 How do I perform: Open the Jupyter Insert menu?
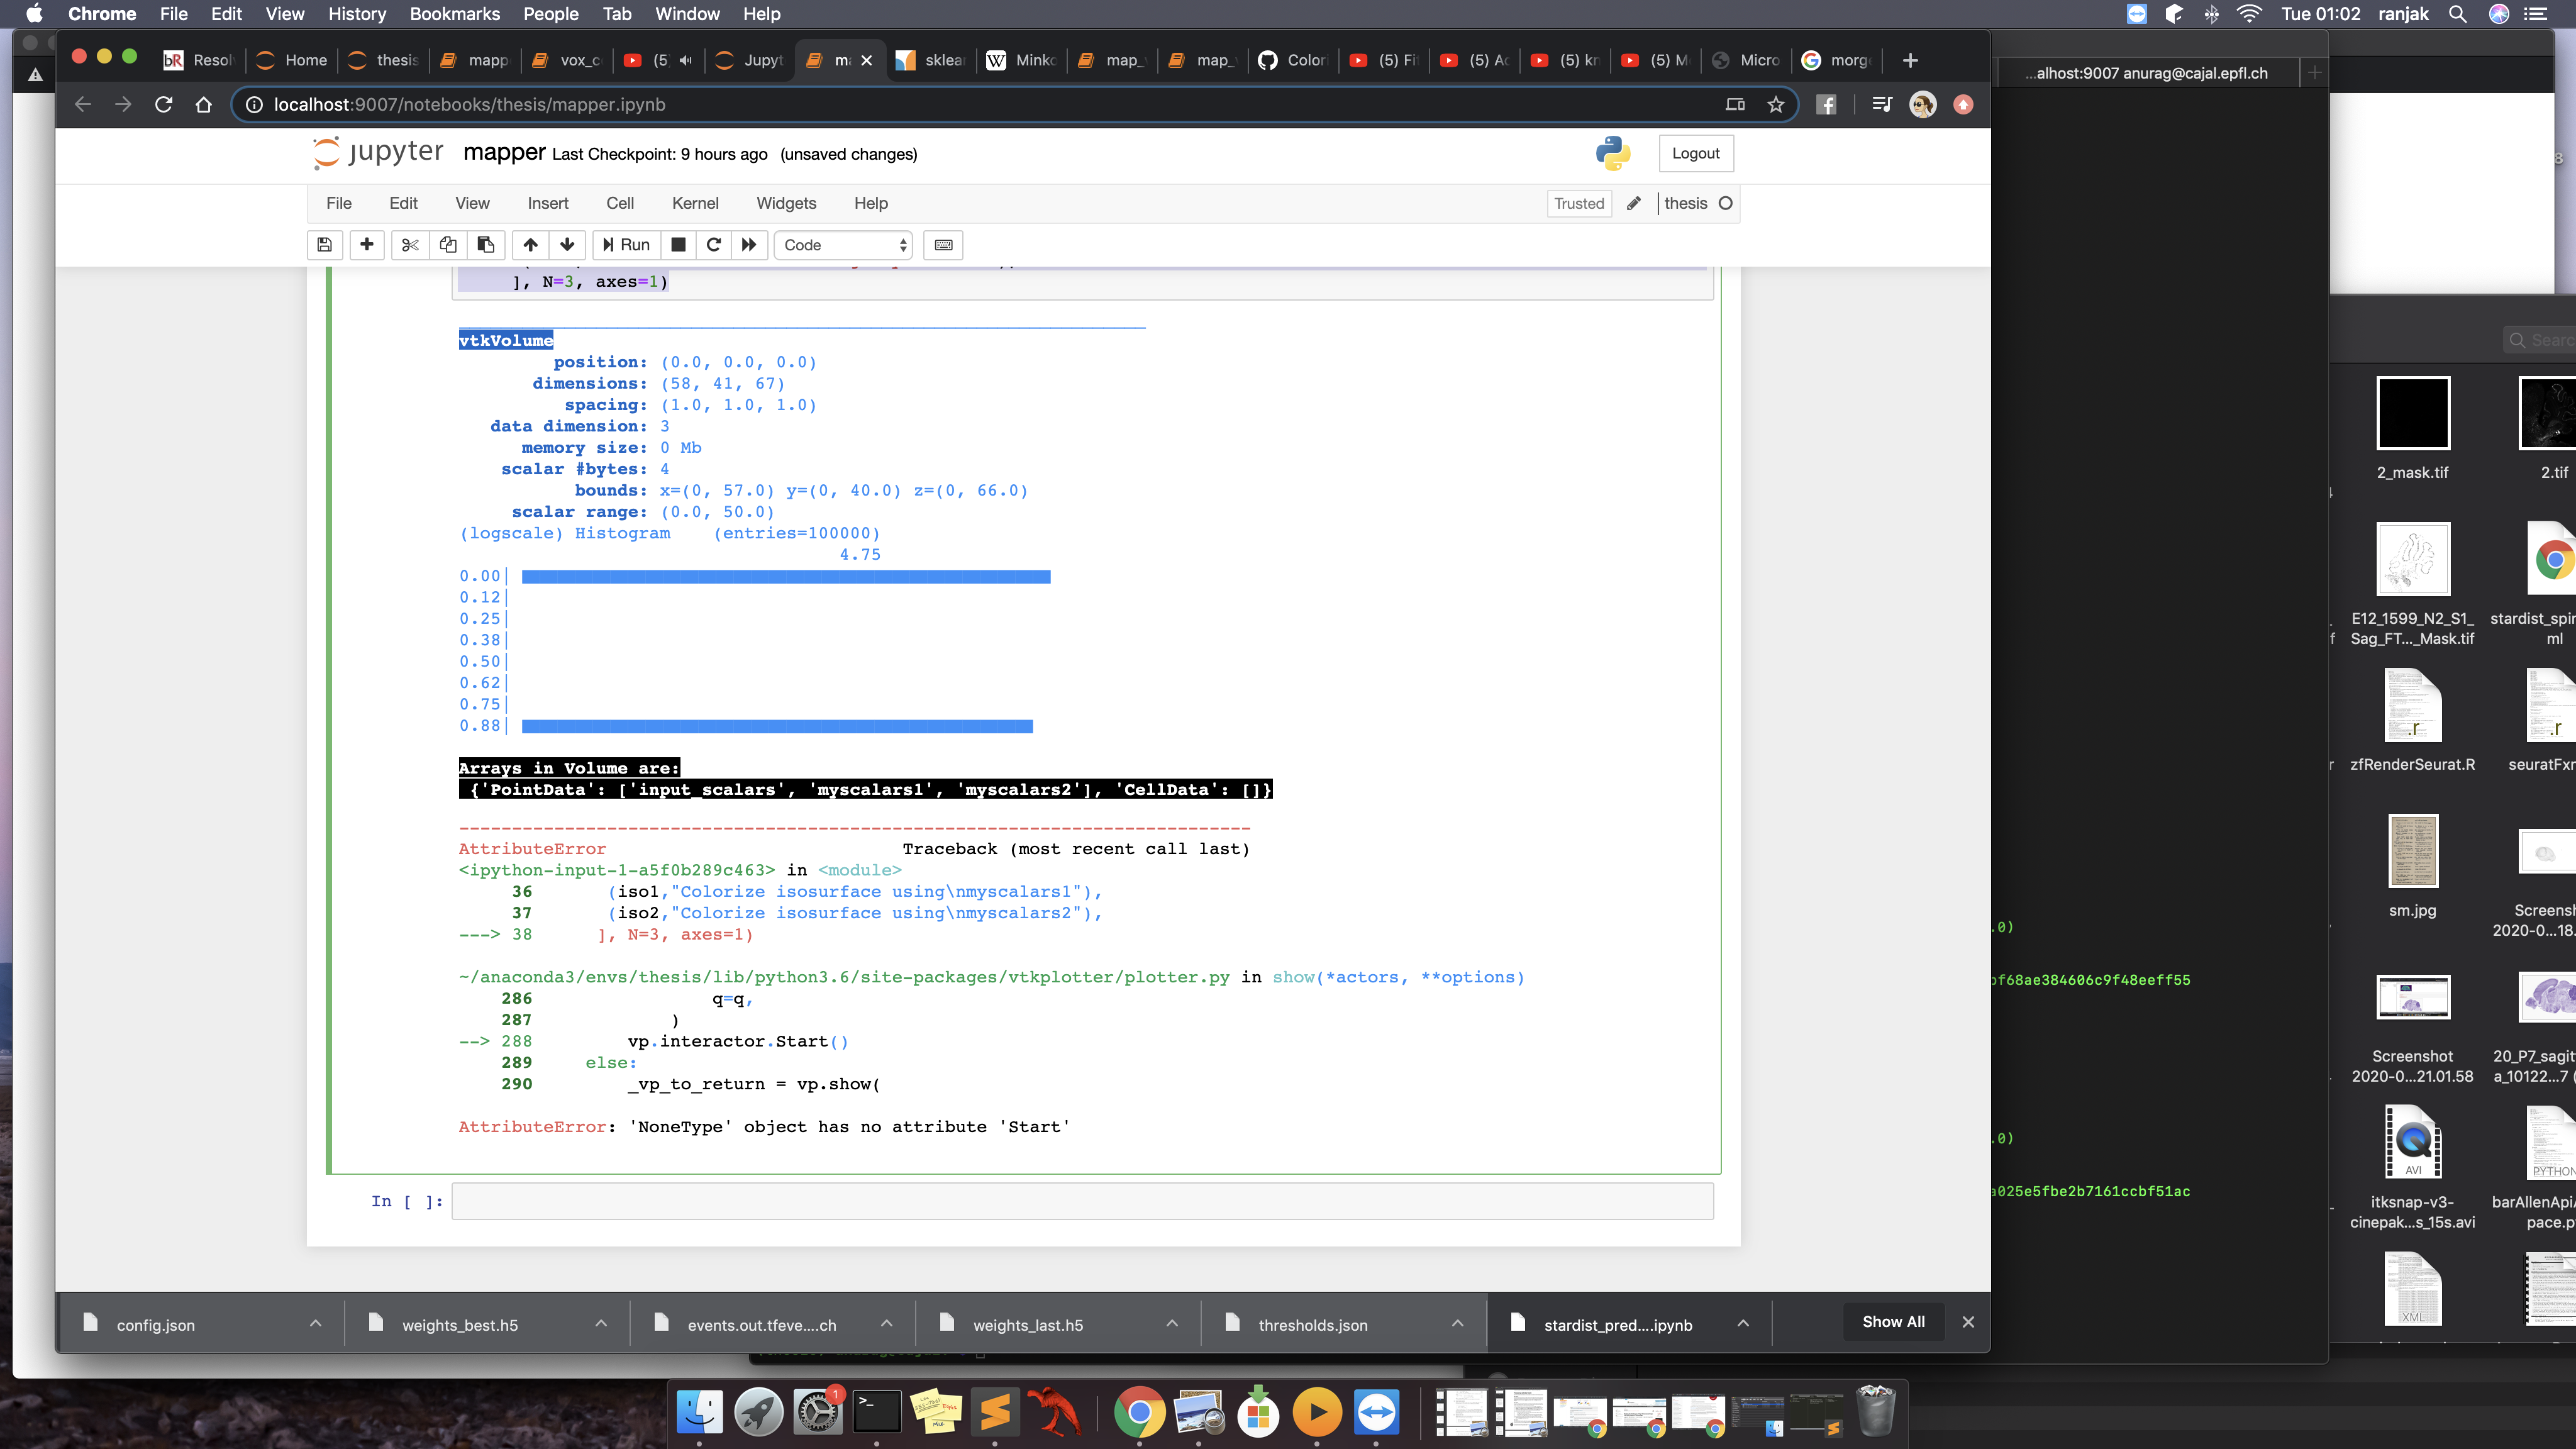coord(548,203)
